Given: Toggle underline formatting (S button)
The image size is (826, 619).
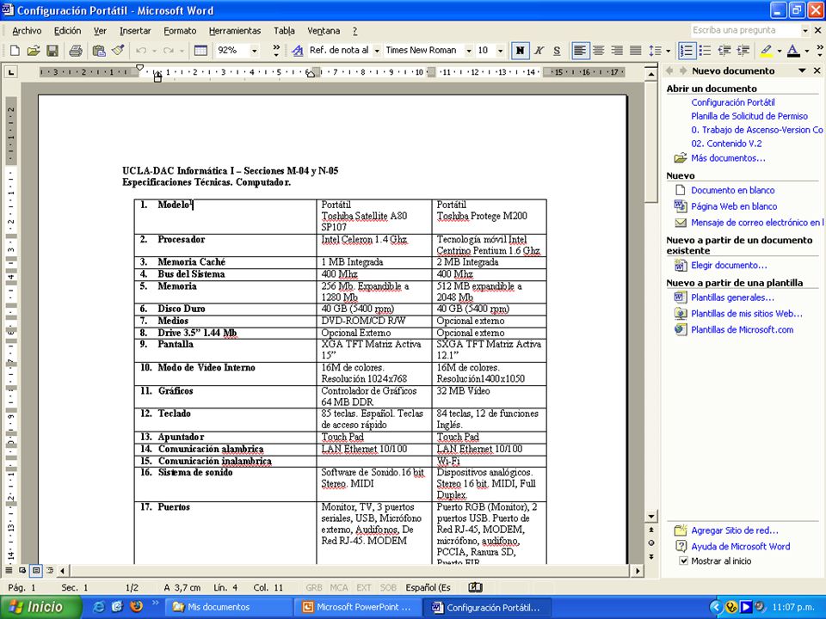Looking at the screenshot, I should coord(557,51).
